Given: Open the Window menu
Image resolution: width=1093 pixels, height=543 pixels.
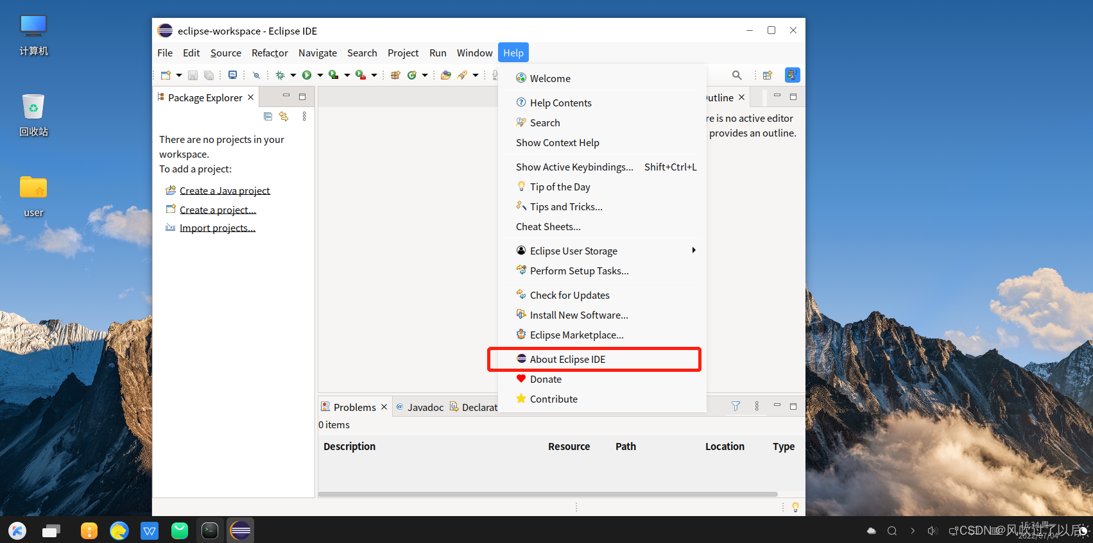Looking at the screenshot, I should tap(475, 53).
